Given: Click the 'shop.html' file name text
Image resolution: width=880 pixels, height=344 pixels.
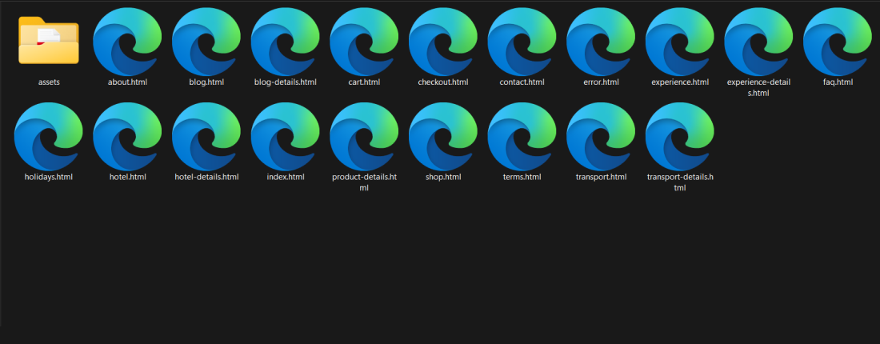Looking at the screenshot, I should tap(443, 178).
